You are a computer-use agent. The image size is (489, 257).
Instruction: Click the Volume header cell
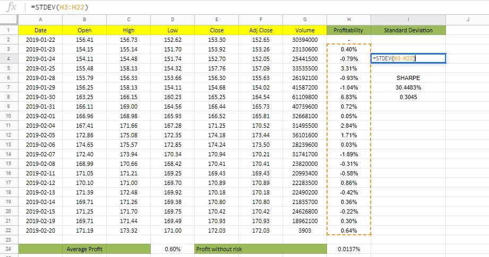pyautogui.click(x=305, y=30)
